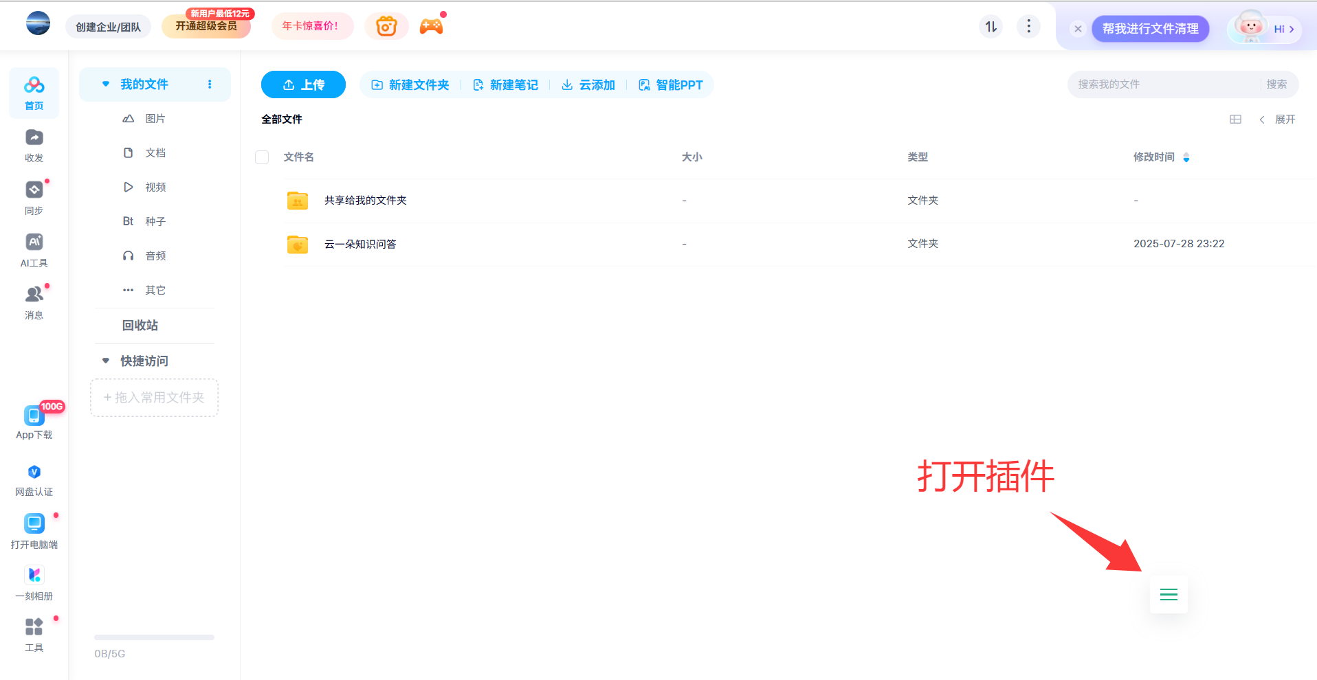Collapse the 我的文件 tree section

106,84
